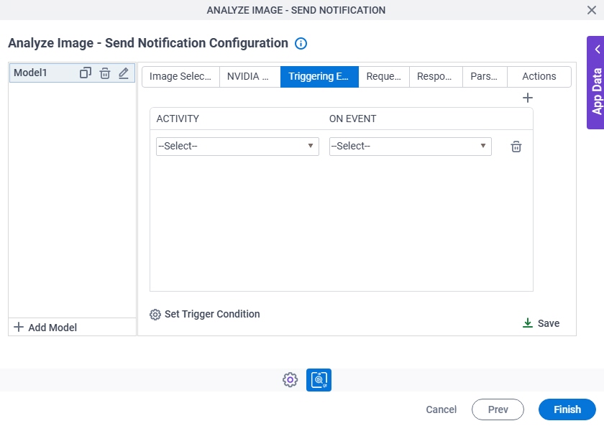The width and height of the screenshot is (604, 426).
Task: Open the On Event select dropdown
Action: click(411, 147)
